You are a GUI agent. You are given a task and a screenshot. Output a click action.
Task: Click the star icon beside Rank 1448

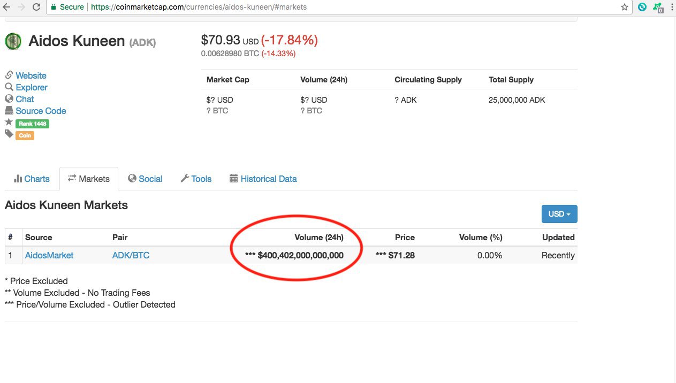(x=9, y=122)
